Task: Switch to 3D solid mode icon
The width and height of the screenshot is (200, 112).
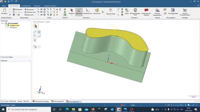Action: 65,15
